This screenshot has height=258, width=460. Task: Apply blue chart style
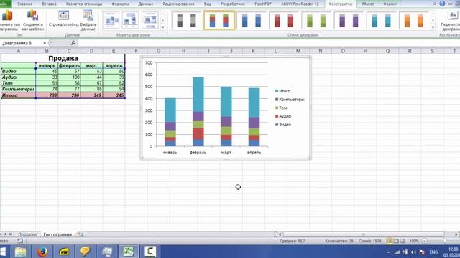(252, 21)
